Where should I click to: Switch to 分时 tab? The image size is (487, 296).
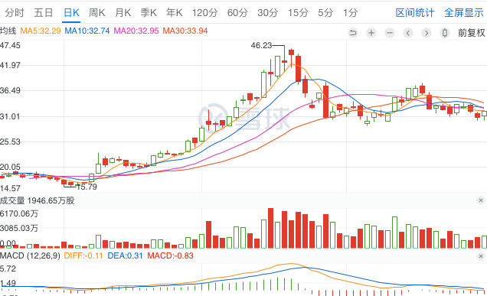[15, 13]
